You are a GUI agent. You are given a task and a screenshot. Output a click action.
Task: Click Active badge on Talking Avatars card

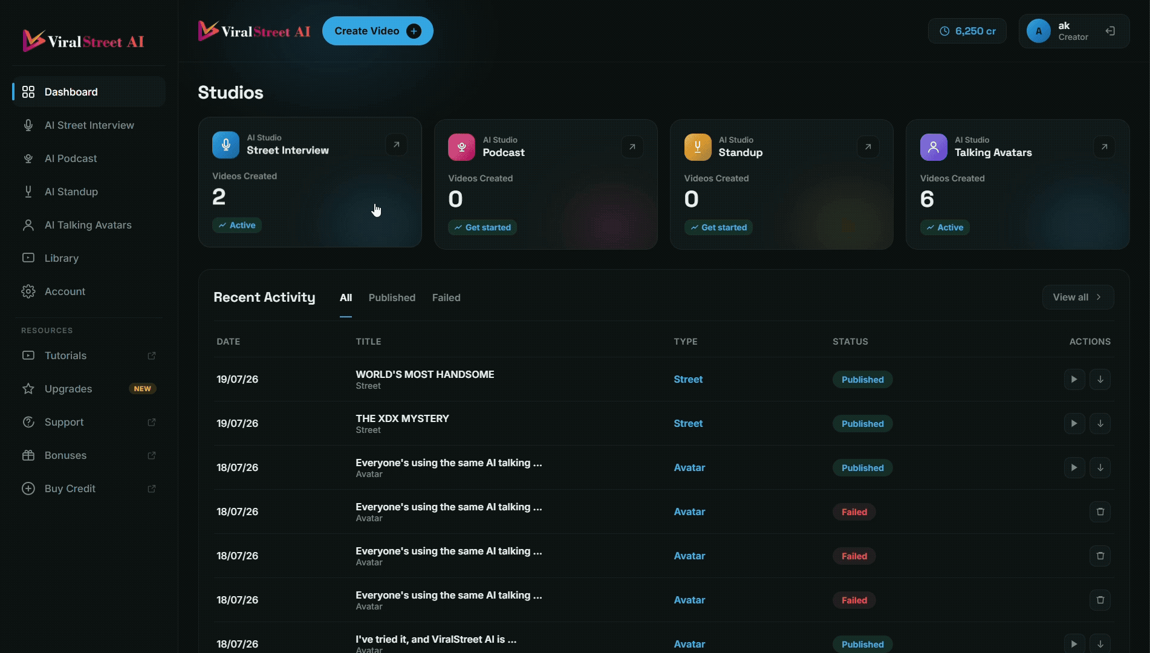click(945, 227)
